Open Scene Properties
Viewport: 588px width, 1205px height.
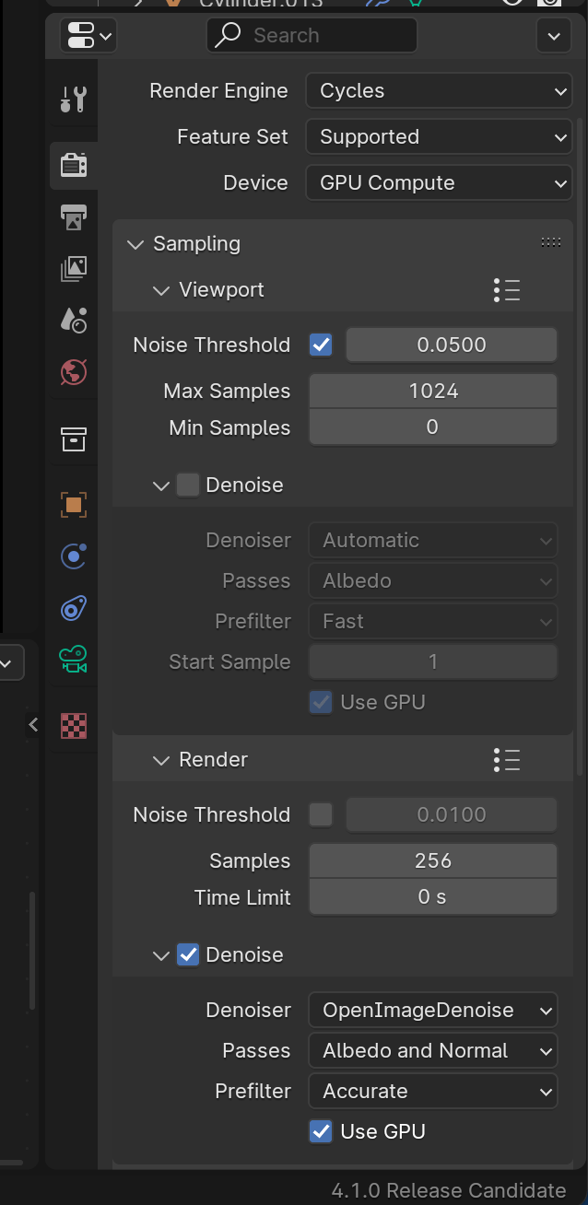72,320
